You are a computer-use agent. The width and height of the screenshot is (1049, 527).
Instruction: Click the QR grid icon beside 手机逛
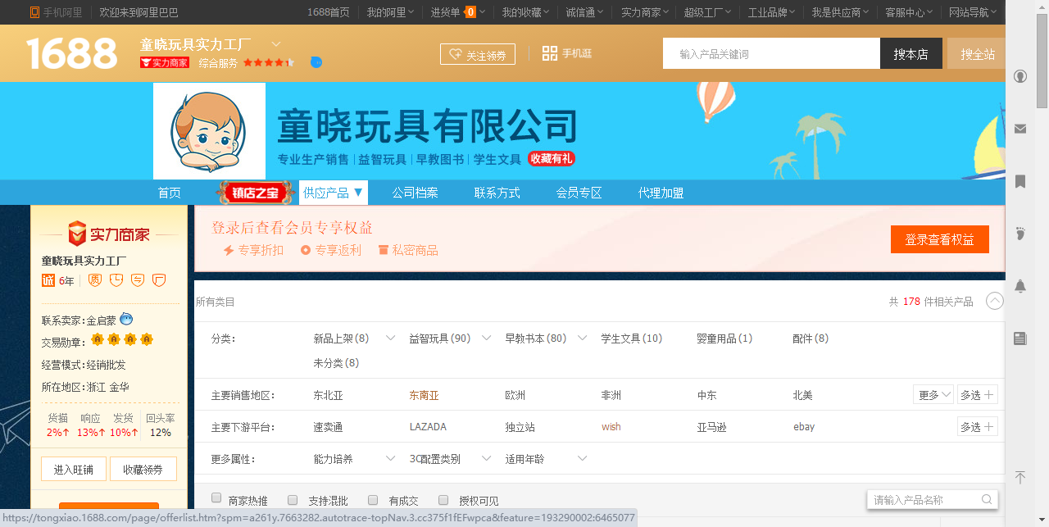click(549, 53)
